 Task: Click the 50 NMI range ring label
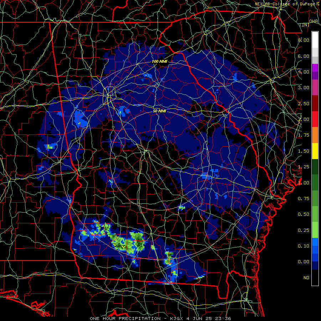pyautogui.click(x=159, y=111)
